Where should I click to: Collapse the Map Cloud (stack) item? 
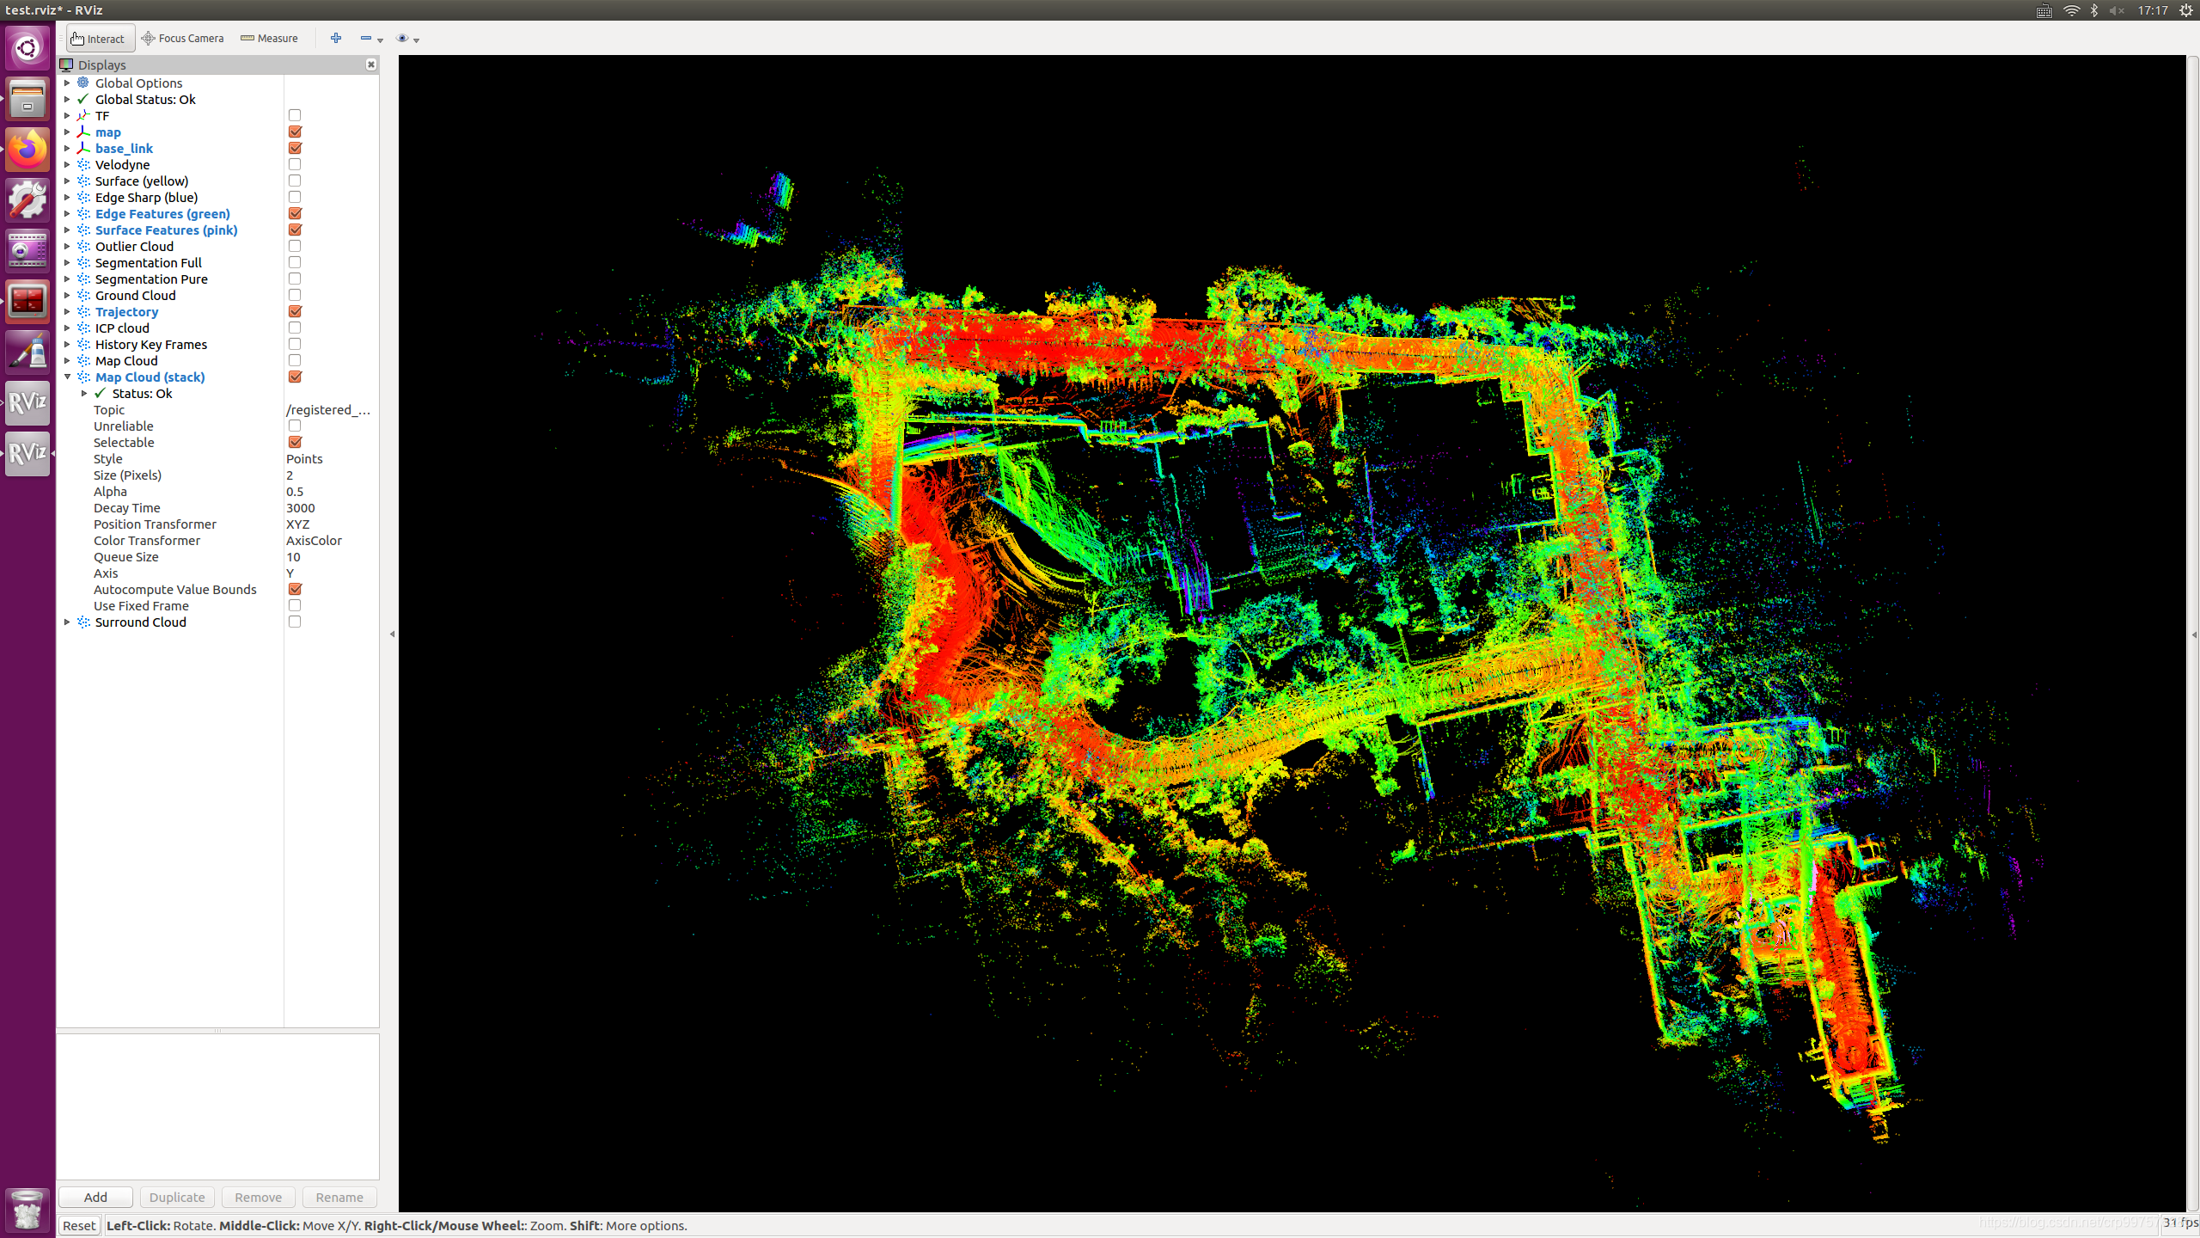click(x=67, y=377)
